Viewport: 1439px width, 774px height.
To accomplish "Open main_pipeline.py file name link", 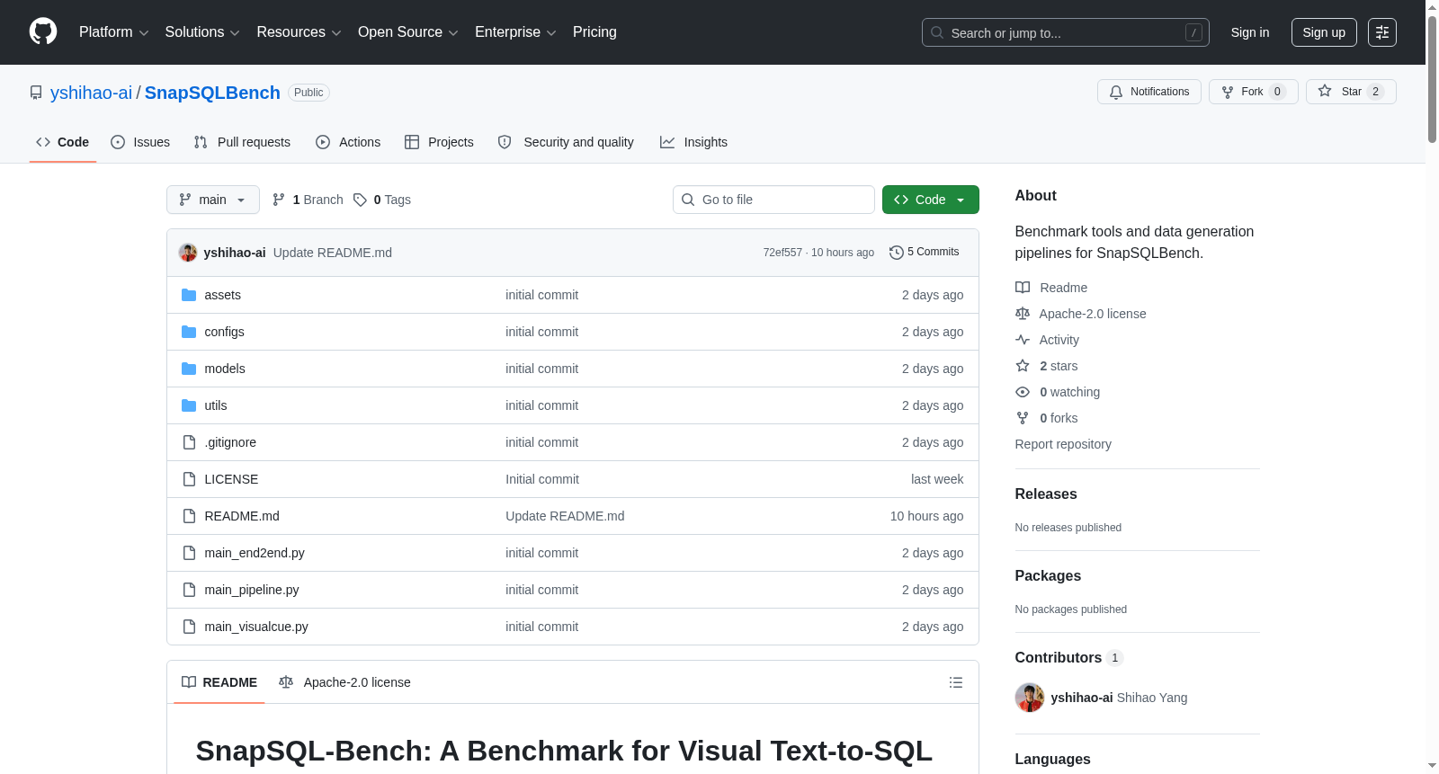I will [252, 590].
